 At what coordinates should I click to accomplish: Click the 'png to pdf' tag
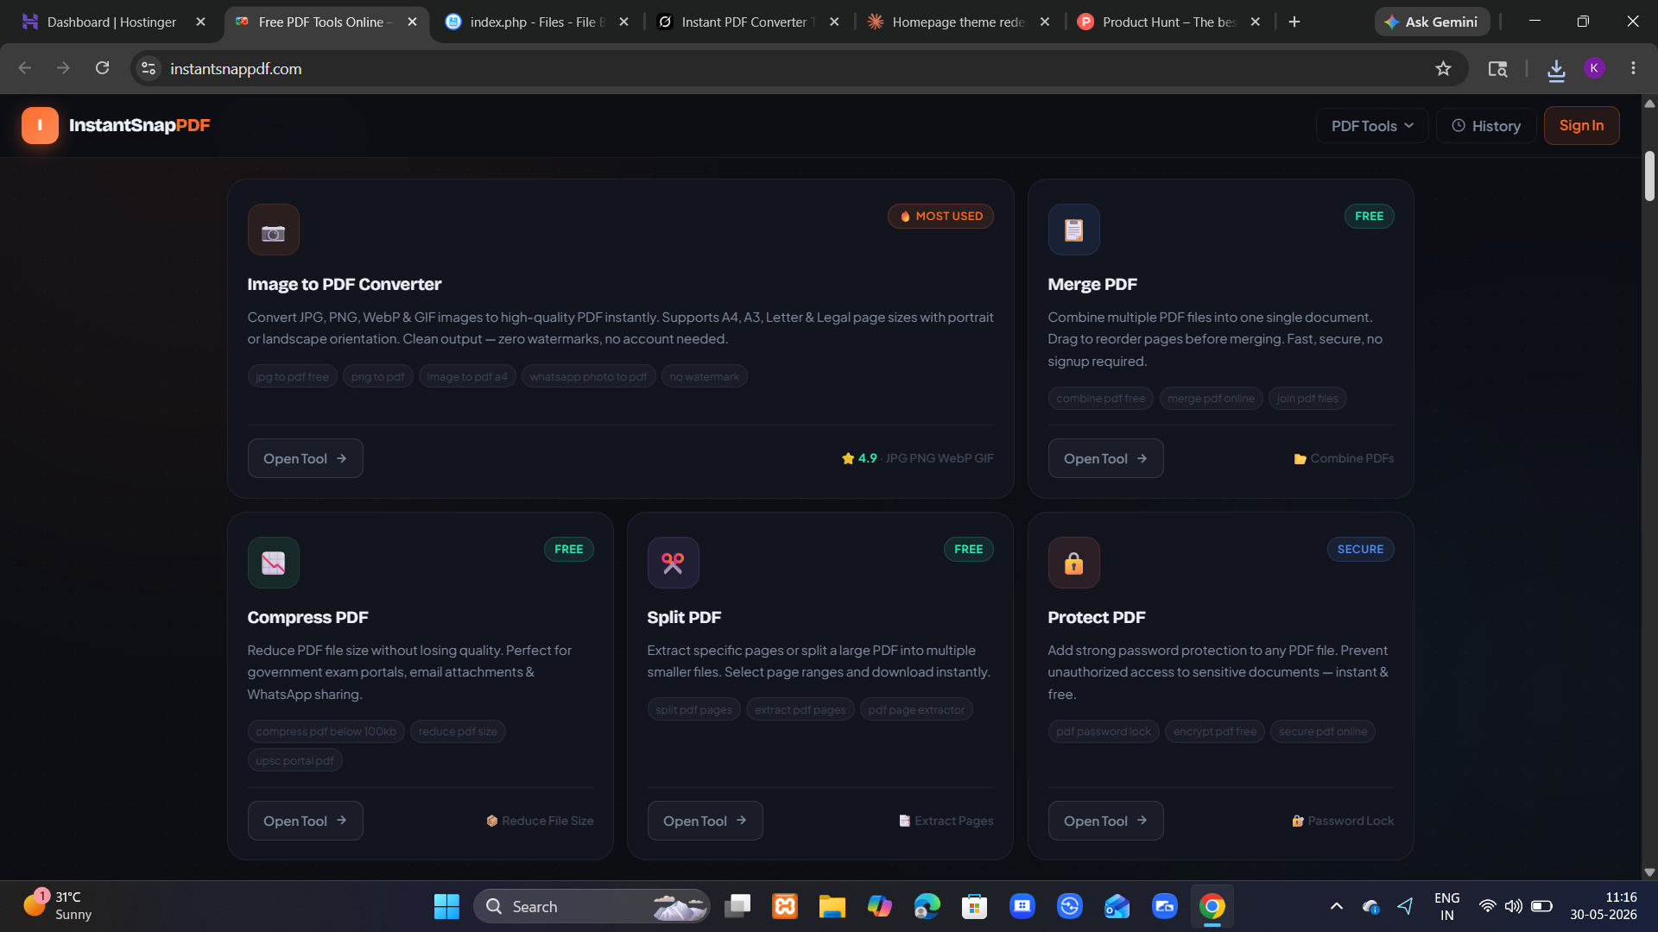pos(377,376)
